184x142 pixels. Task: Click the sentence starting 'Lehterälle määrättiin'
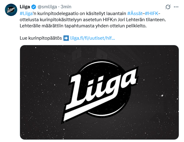click(x=83, y=26)
